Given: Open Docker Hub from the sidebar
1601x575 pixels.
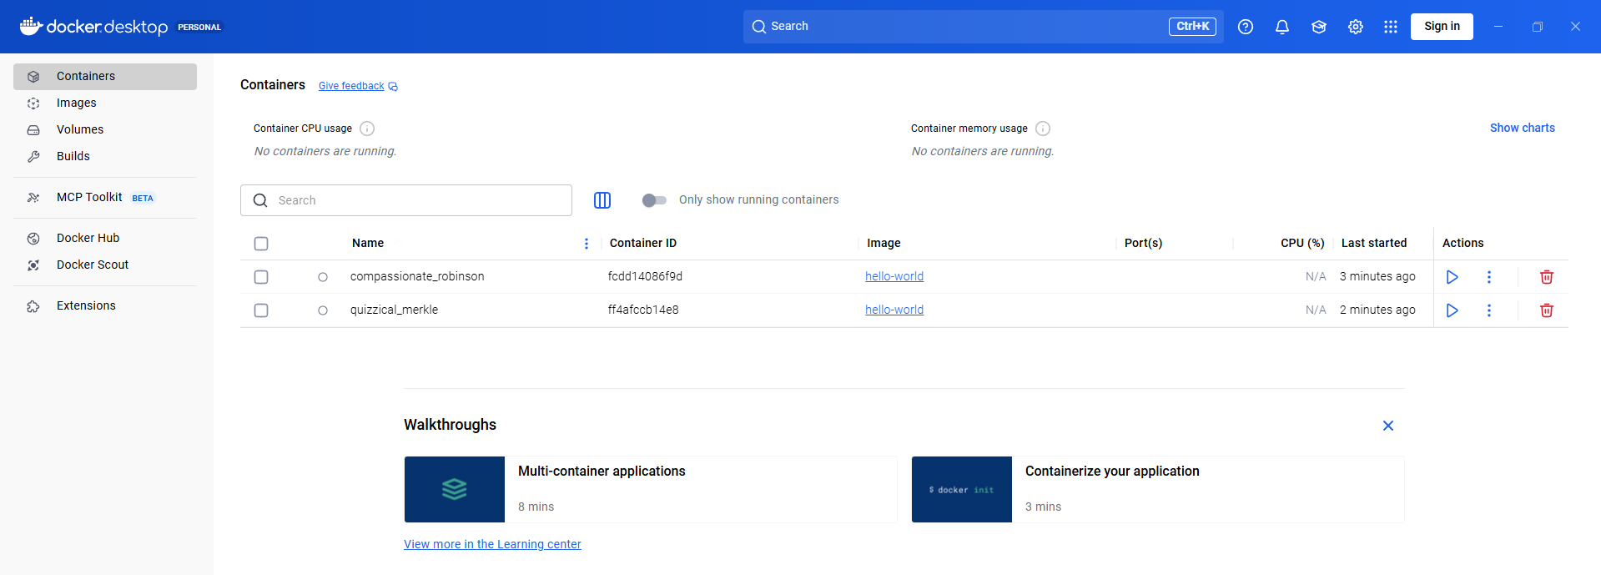Looking at the screenshot, I should click(105, 238).
